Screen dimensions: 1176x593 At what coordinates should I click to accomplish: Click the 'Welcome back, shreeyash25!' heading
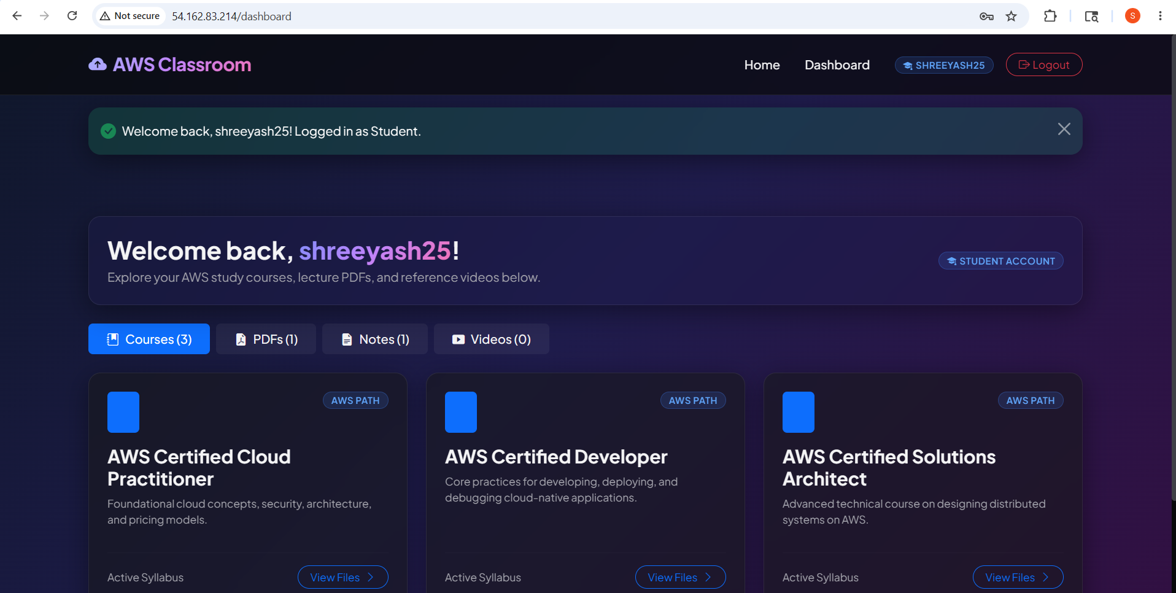point(283,250)
